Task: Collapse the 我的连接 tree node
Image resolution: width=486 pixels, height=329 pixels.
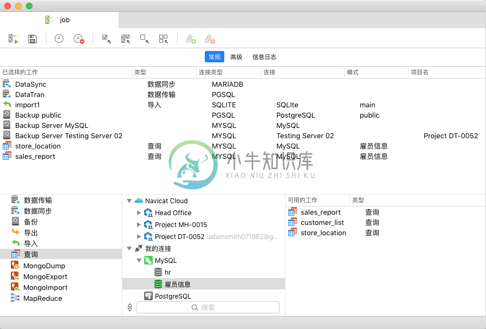Action: [x=129, y=249]
